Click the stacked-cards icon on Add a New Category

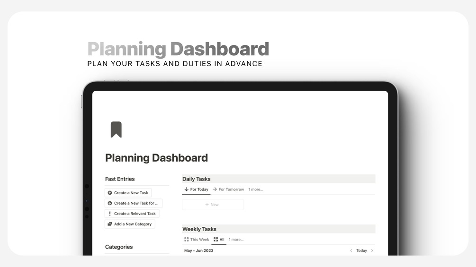click(110, 224)
